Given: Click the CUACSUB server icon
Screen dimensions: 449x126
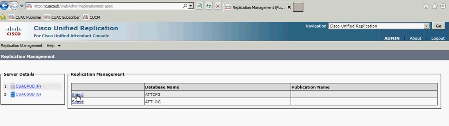Looking at the screenshot, I should coord(13,94).
